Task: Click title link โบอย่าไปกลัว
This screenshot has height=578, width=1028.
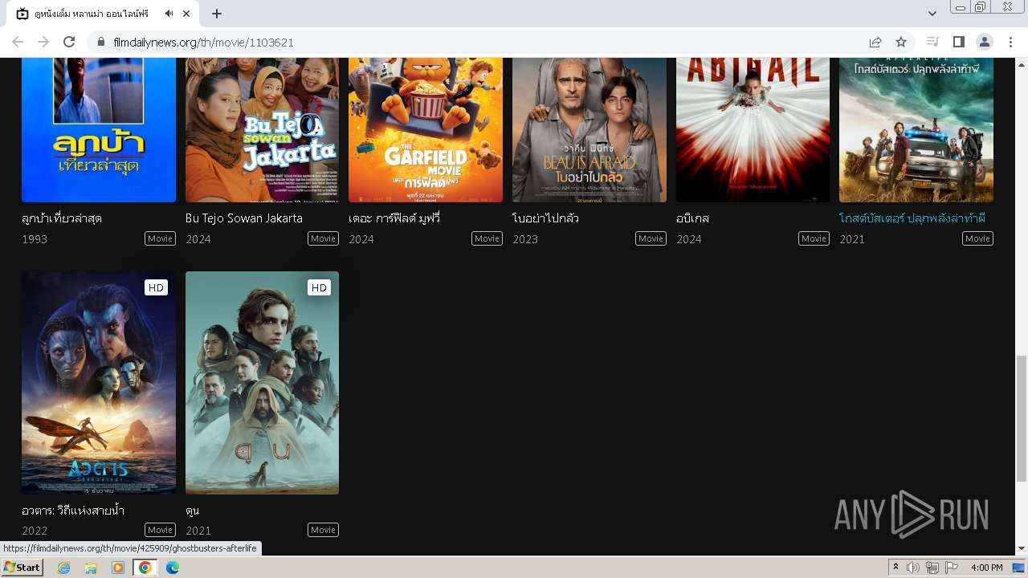Action: (545, 218)
